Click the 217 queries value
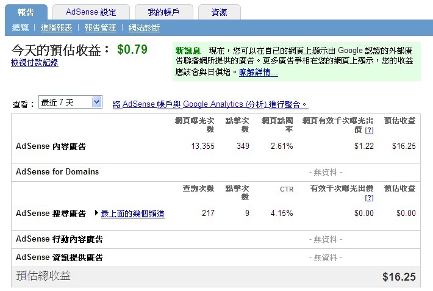Viewport: 433px width, 291px height. click(208, 213)
